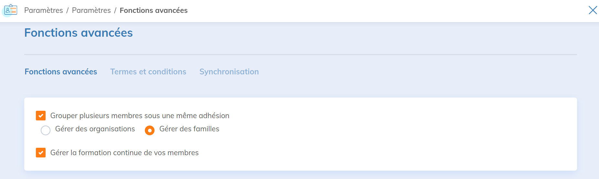The image size is (599, 179).
Task: Open the Synchronisation tab
Action: pyautogui.click(x=229, y=72)
